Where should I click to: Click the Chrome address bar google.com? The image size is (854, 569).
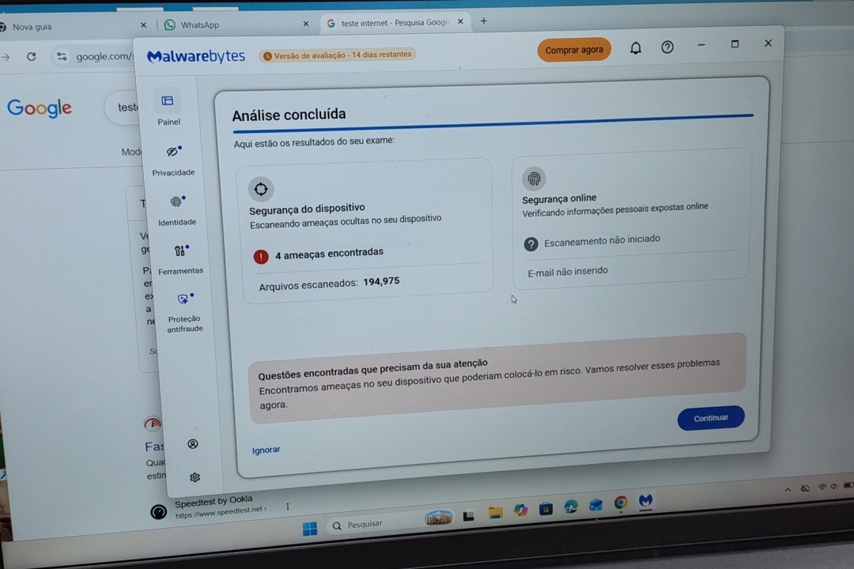click(x=104, y=56)
